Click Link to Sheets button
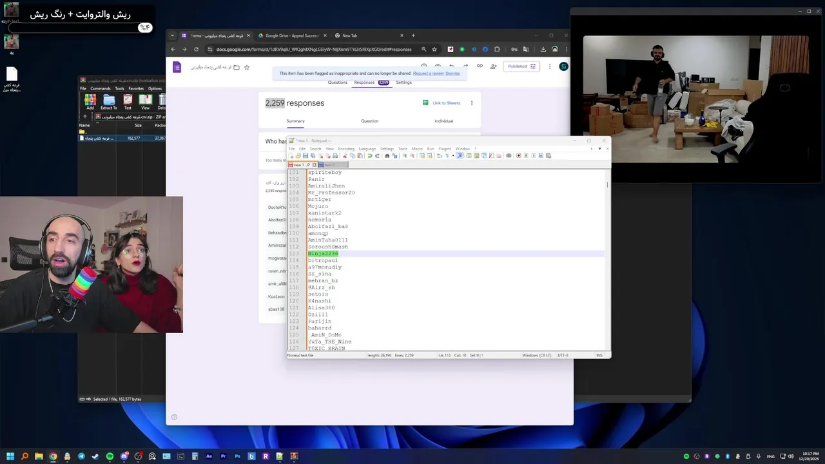This screenshot has width=825, height=464. tap(442, 103)
